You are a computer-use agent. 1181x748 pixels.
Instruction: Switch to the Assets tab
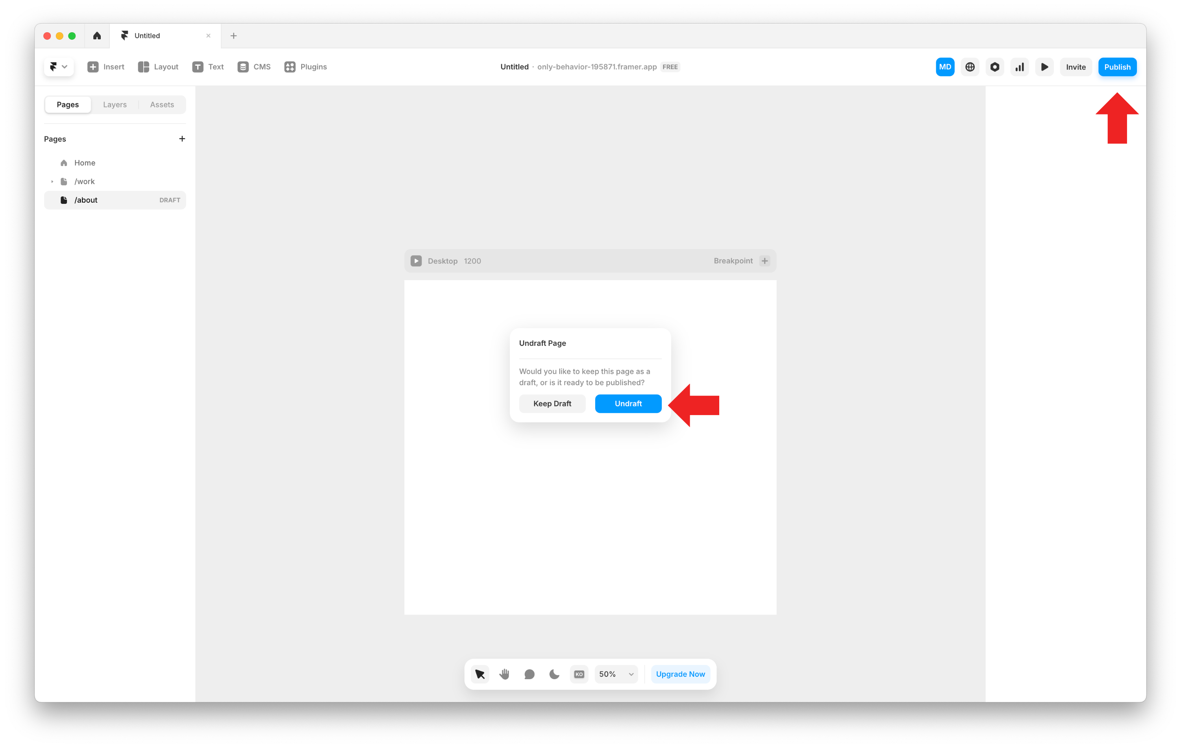tap(162, 104)
